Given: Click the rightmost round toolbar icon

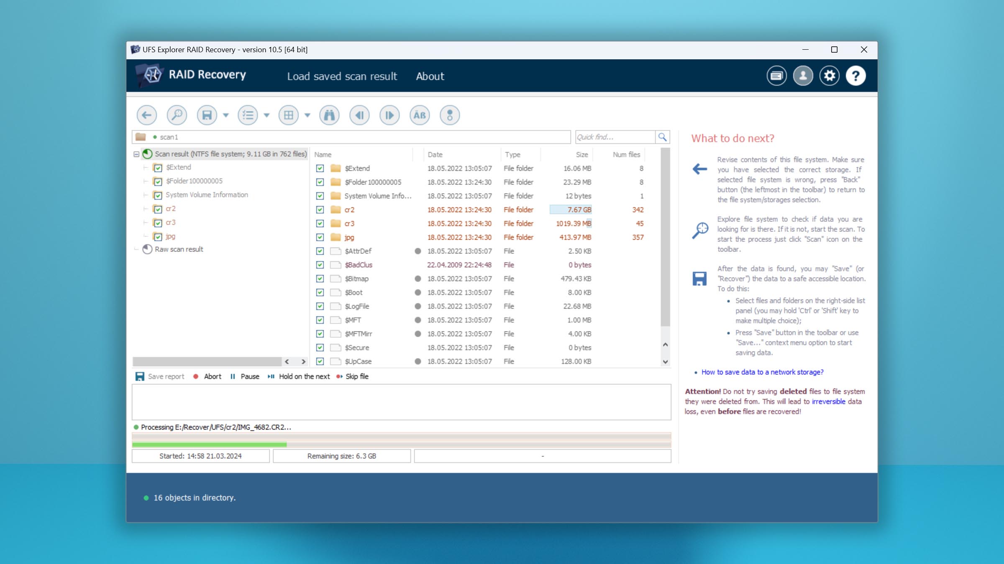Looking at the screenshot, I should [450, 115].
